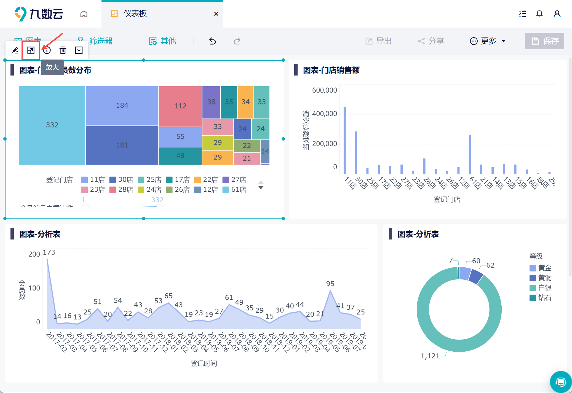Open the chart info icon
Viewport: 572px width, 393px height.
[x=47, y=50]
